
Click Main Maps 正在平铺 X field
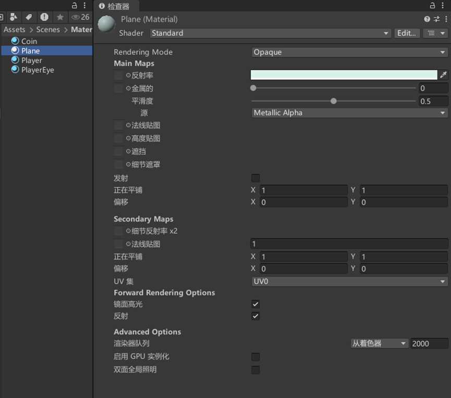[304, 190]
